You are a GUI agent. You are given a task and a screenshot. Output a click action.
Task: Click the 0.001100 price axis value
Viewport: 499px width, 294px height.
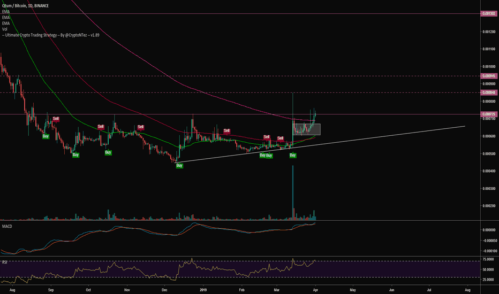[x=489, y=49]
